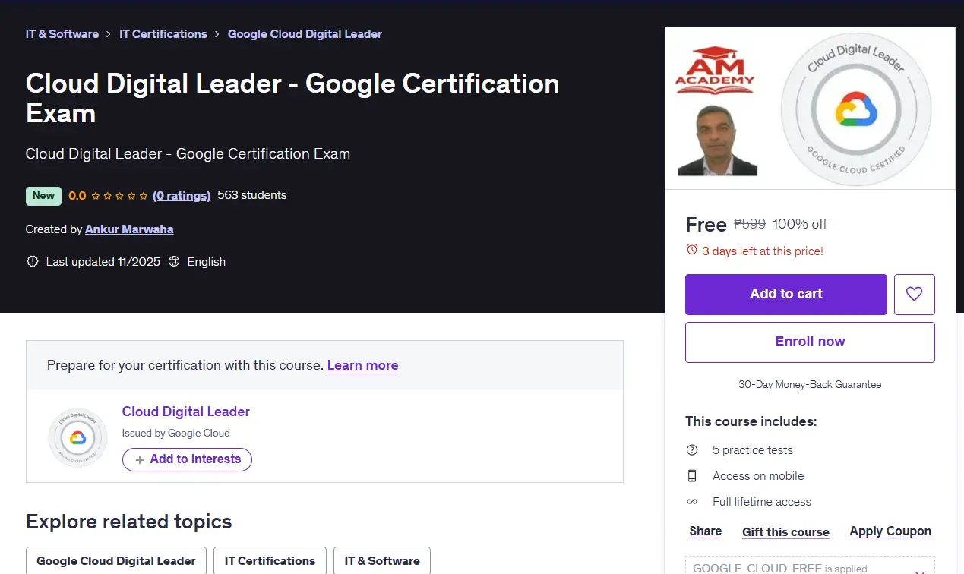Click the globe language icon near English
The width and height of the screenshot is (964, 574).
point(174,261)
